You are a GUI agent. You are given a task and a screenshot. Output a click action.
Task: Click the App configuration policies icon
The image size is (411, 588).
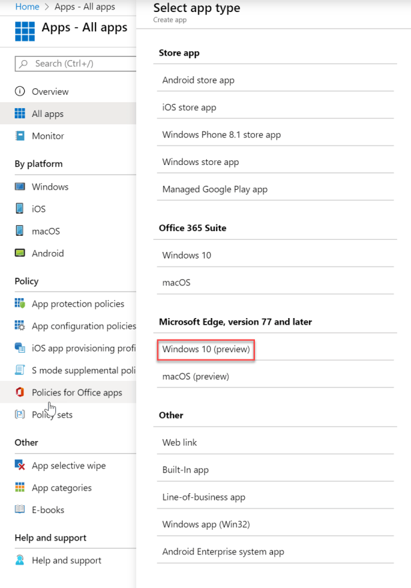(x=20, y=325)
